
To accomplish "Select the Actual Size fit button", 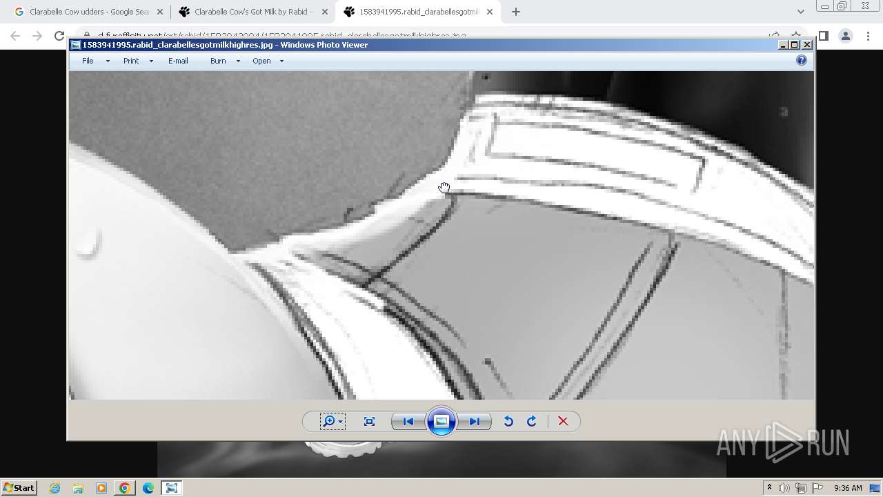I will tap(369, 421).
